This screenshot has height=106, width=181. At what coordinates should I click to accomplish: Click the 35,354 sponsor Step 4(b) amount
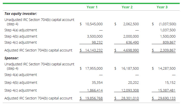pyautogui.click(x=98, y=83)
